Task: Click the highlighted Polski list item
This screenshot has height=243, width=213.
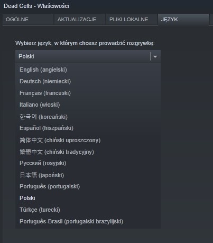Action: pyautogui.click(x=88, y=198)
